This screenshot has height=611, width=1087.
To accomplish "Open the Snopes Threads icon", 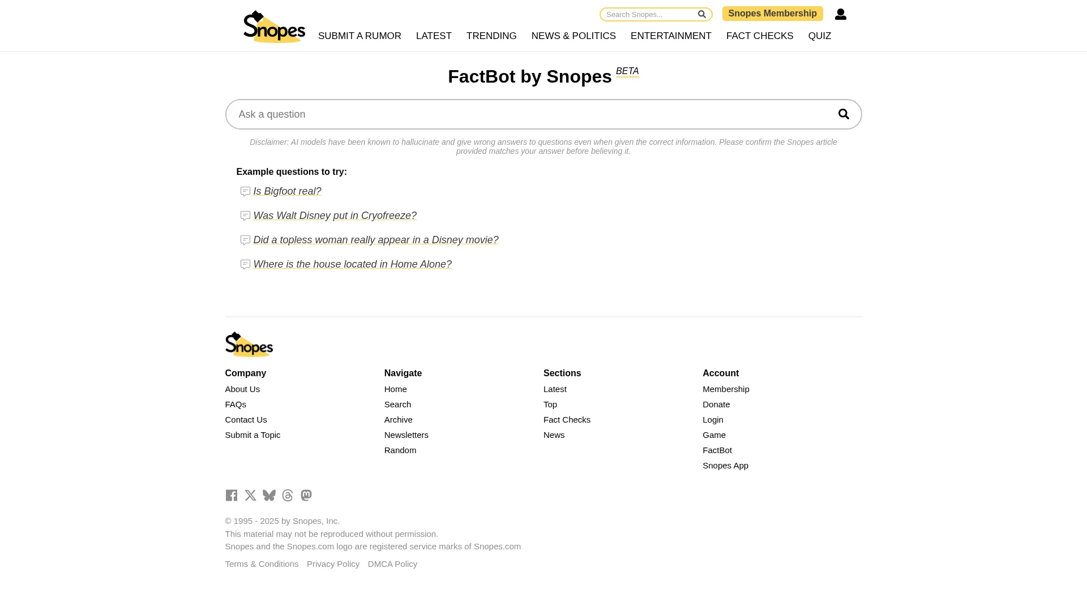I will pos(288,496).
